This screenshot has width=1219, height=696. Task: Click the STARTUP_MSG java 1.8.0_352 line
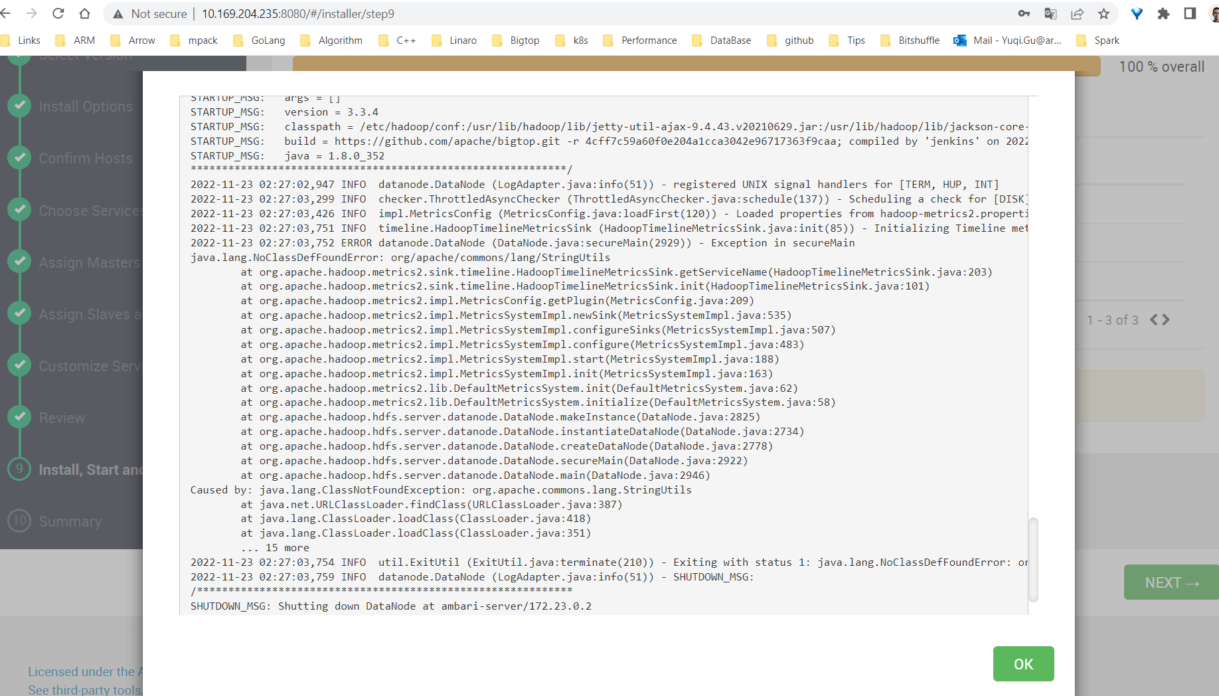287,156
